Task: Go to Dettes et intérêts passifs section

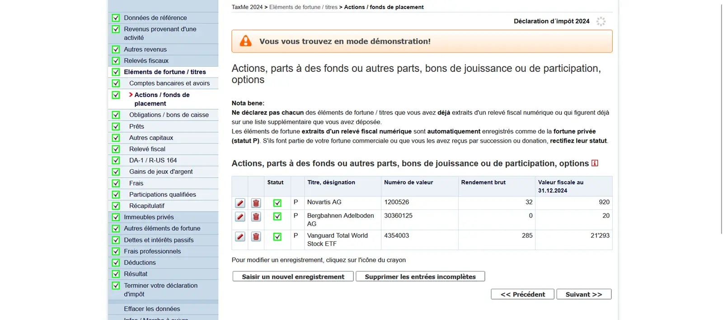Action: (x=159, y=240)
